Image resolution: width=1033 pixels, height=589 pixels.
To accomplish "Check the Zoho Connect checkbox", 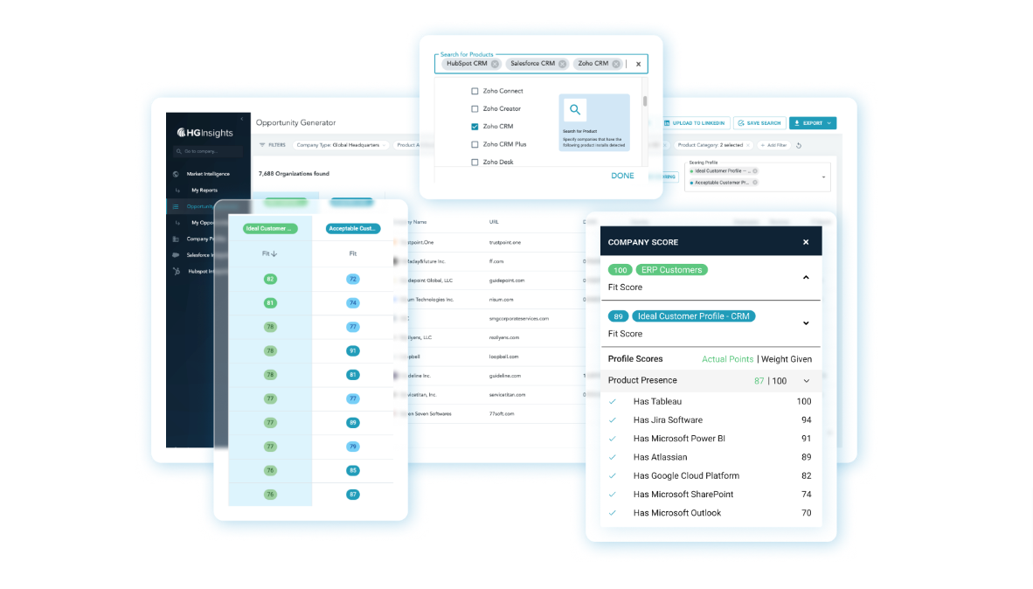I will point(475,91).
